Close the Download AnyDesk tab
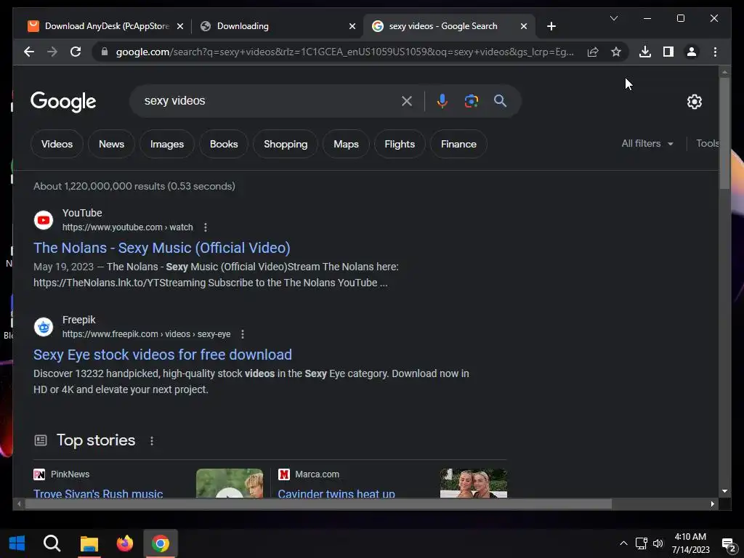The image size is (744, 558). pyautogui.click(x=180, y=26)
